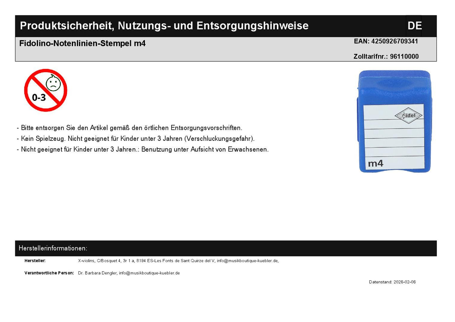Click the Fidel diamond logo on the stamp
Image resolution: width=455 pixels, height=322 pixels.
(408, 116)
